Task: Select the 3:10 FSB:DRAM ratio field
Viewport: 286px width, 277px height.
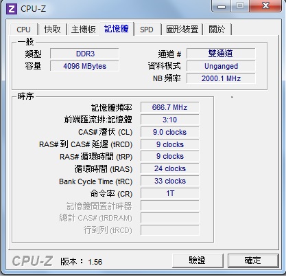Action: [169, 120]
